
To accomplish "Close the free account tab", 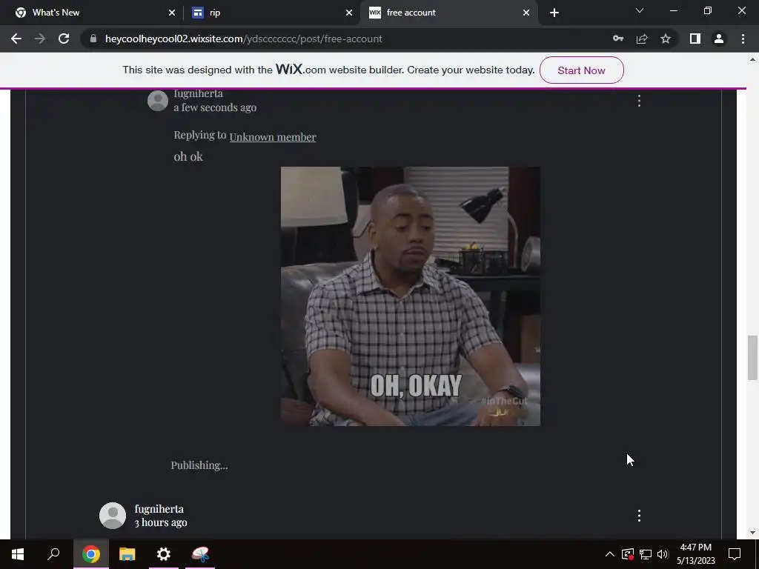I will point(526,13).
